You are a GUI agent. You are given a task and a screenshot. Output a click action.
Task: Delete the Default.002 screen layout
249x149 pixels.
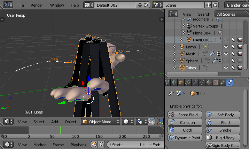pos(146,5)
